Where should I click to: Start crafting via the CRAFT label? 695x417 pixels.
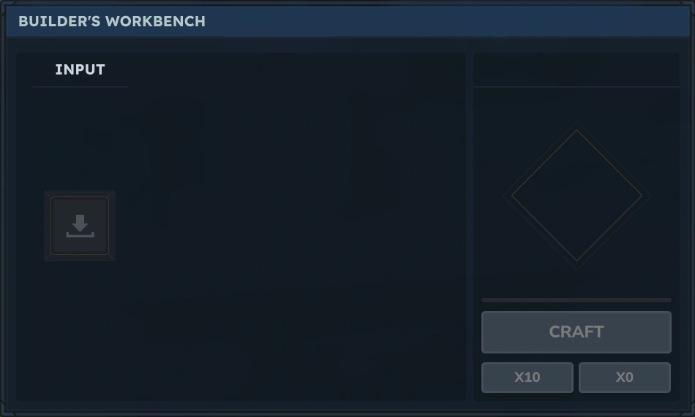576,332
